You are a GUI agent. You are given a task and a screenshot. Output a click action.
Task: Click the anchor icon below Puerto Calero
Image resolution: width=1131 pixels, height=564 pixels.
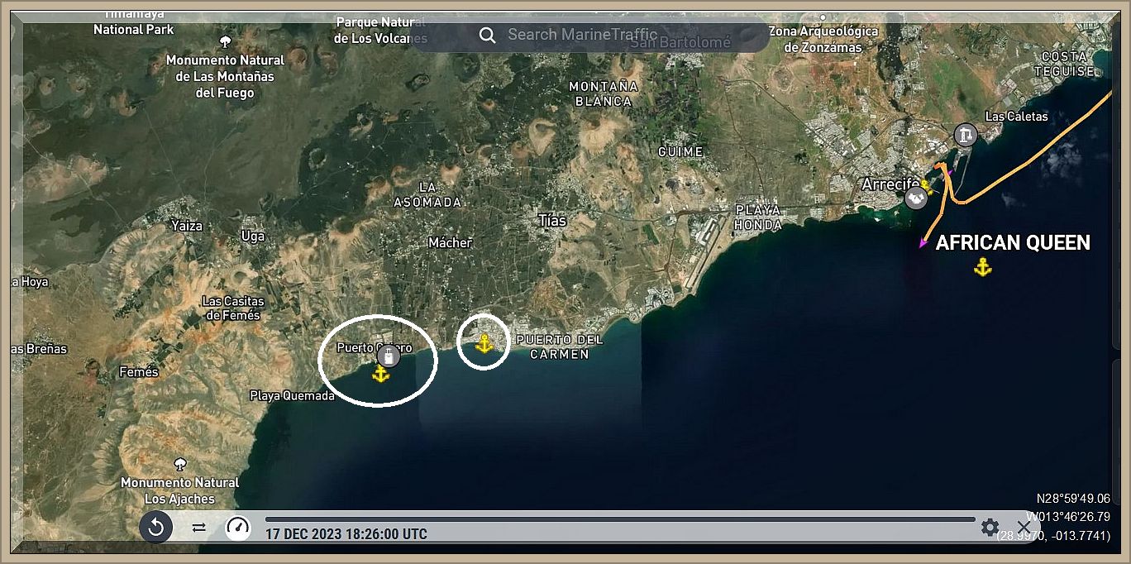pyautogui.click(x=380, y=374)
